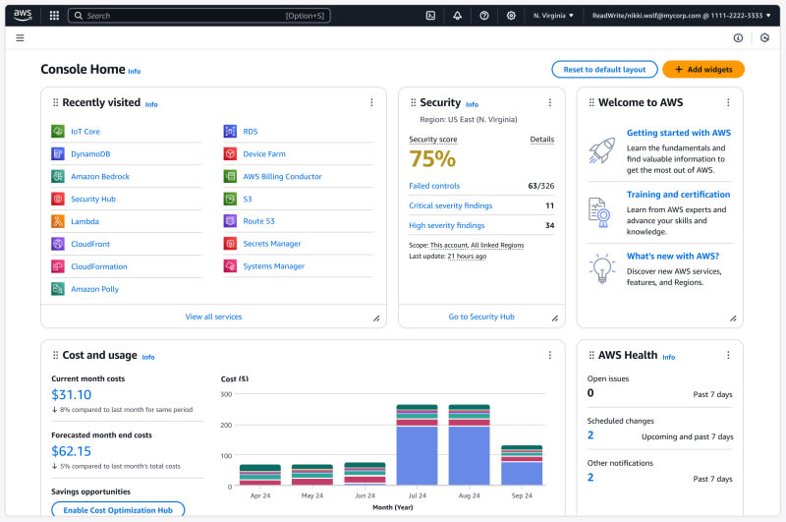The width and height of the screenshot is (786, 522).
Task: Expand the N. Virginia region dropdown
Action: (x=554, y=16)
